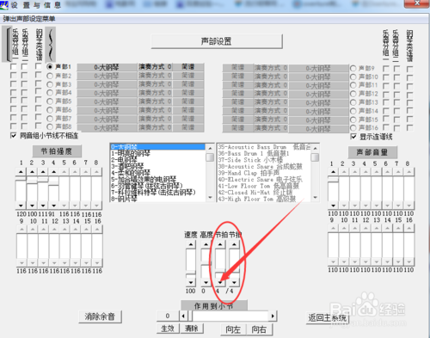The image size is (430, 338).
Task: Click up arrow of beat strength column 2
Action: click(x=32, y=172)
